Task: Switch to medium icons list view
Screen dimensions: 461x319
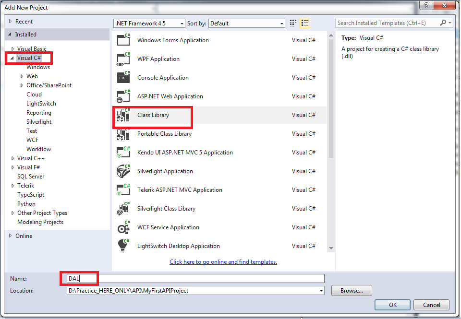Action: [305, 23]
